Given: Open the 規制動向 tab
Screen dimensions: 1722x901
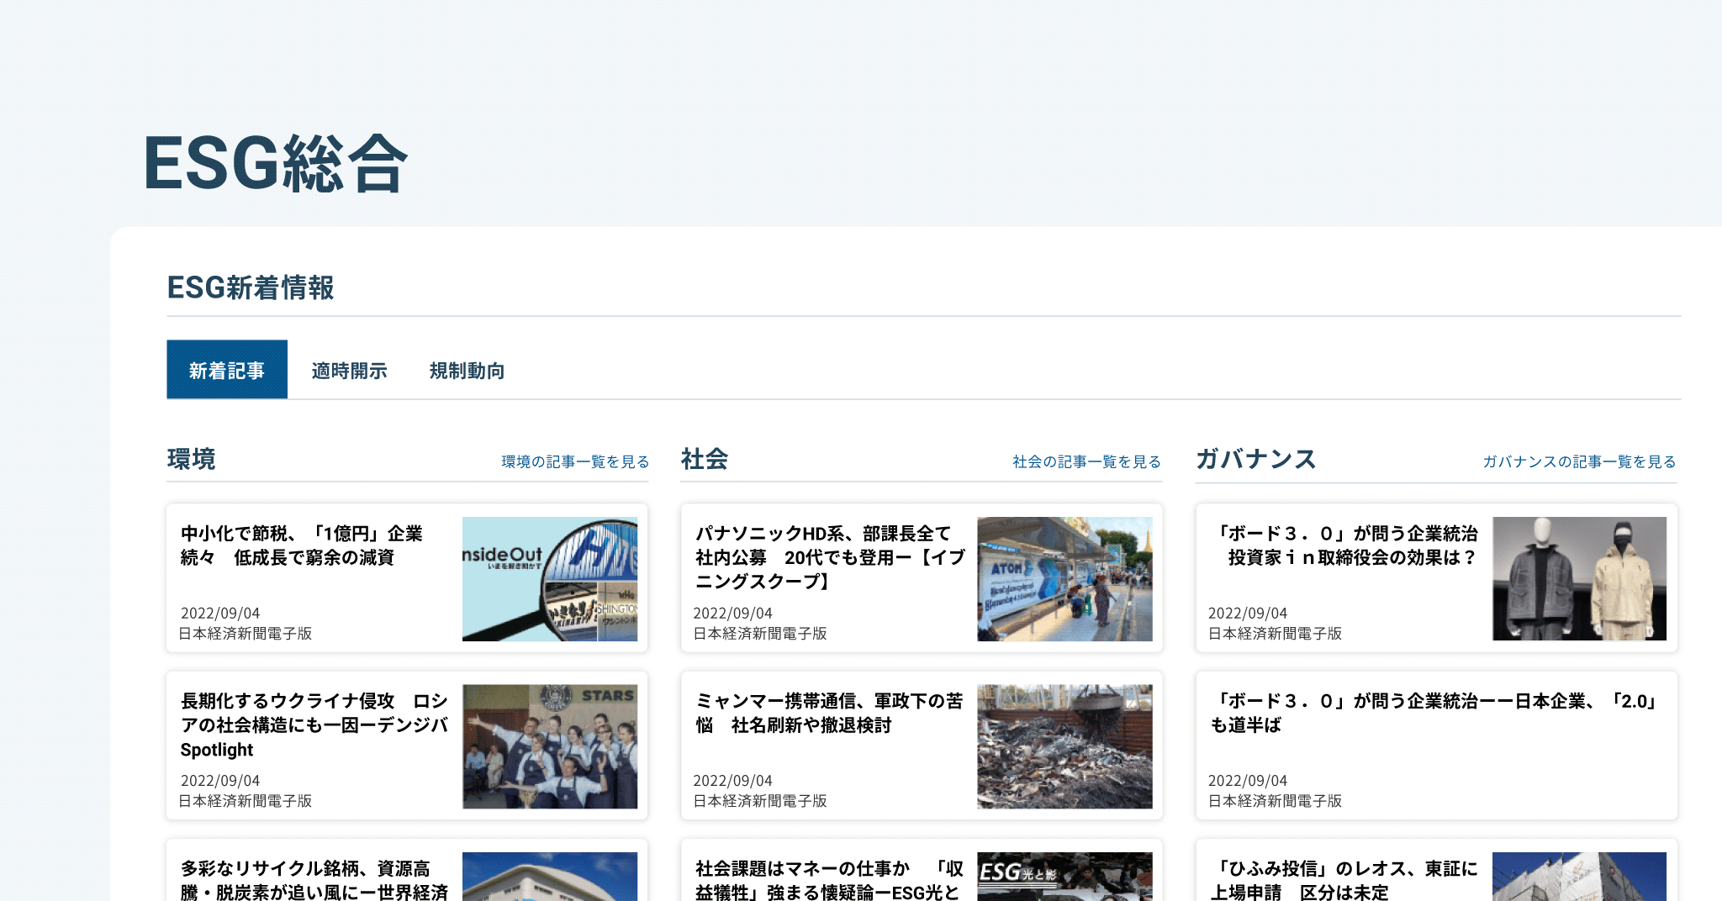Looking at the screenshot, I should (467, 371).
